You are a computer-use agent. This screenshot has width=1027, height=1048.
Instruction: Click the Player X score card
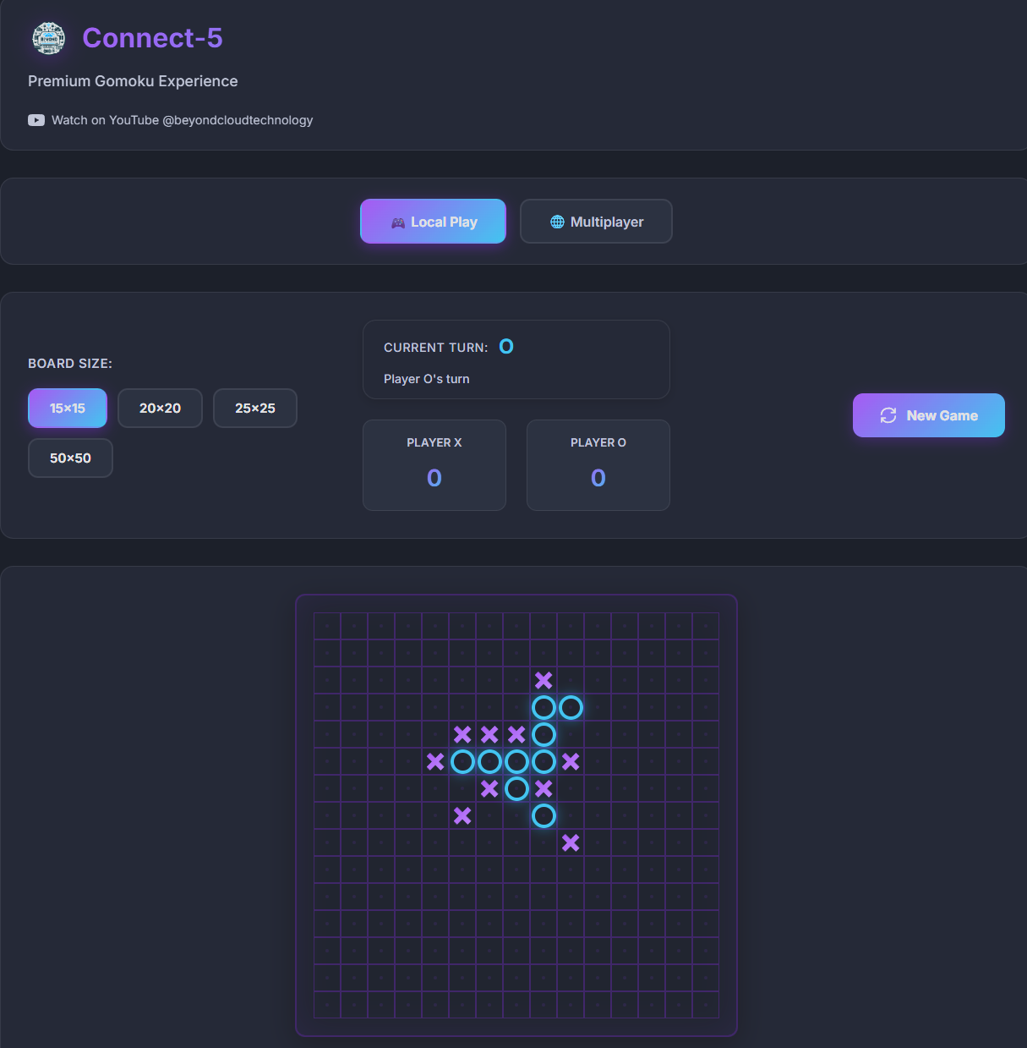coord(434,465)
